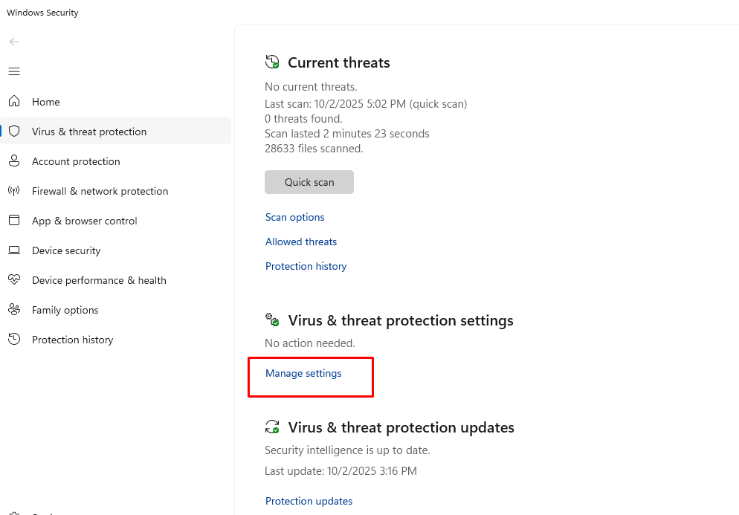Image resolution: width=739 pixels, height=515 pixels.
Task: Click the Account protection person icon
Action: pos(14,161)
